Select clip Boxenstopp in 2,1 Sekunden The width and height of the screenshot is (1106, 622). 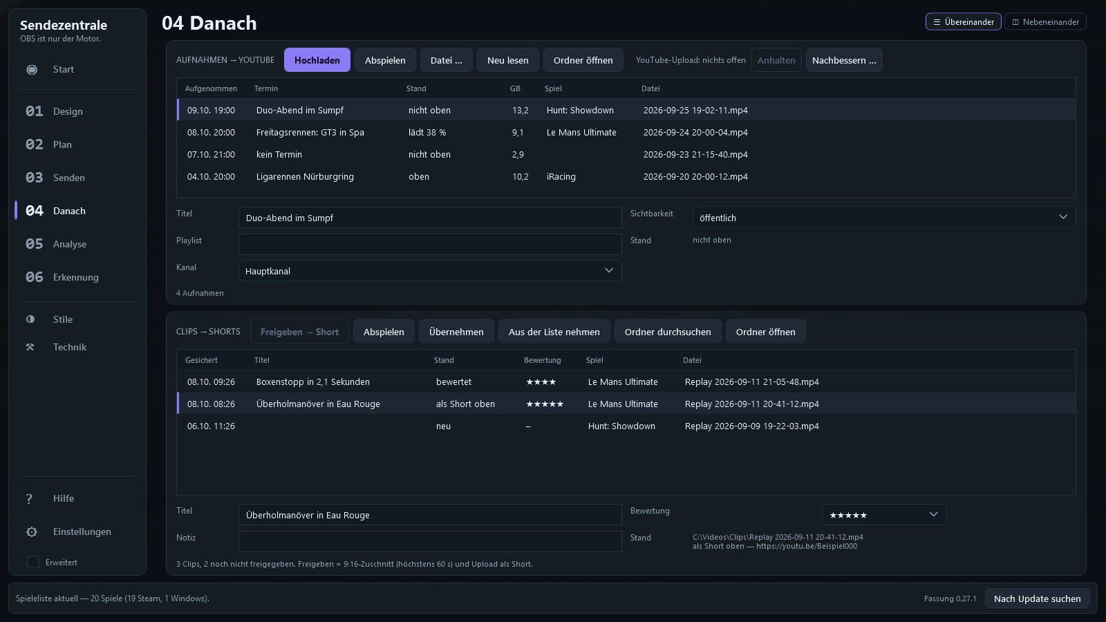(x=626, y=381)
